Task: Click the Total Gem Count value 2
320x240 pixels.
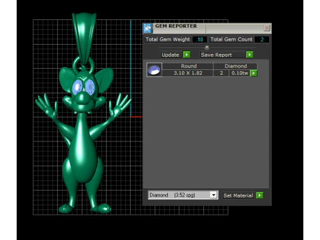Action: tap(262, 39)
